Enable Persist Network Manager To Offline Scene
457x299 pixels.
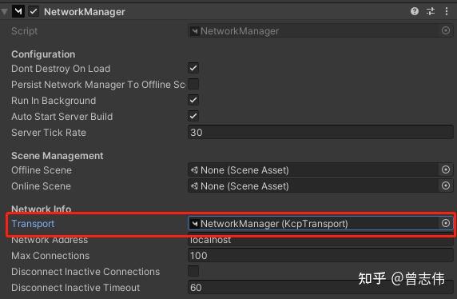[193, 84]
